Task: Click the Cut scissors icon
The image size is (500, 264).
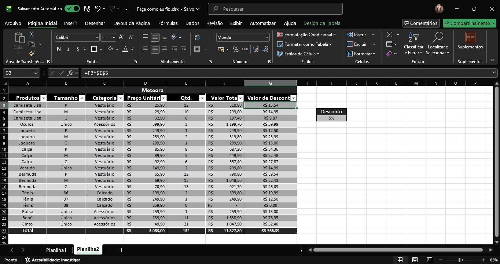Action: click(x=32, y=35)
